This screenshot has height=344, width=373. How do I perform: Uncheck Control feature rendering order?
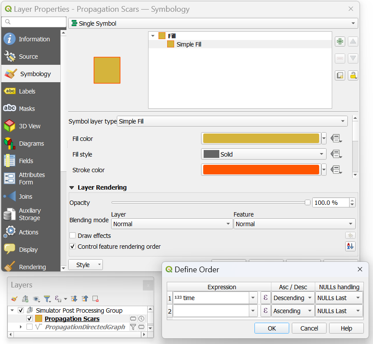point(73,246)
